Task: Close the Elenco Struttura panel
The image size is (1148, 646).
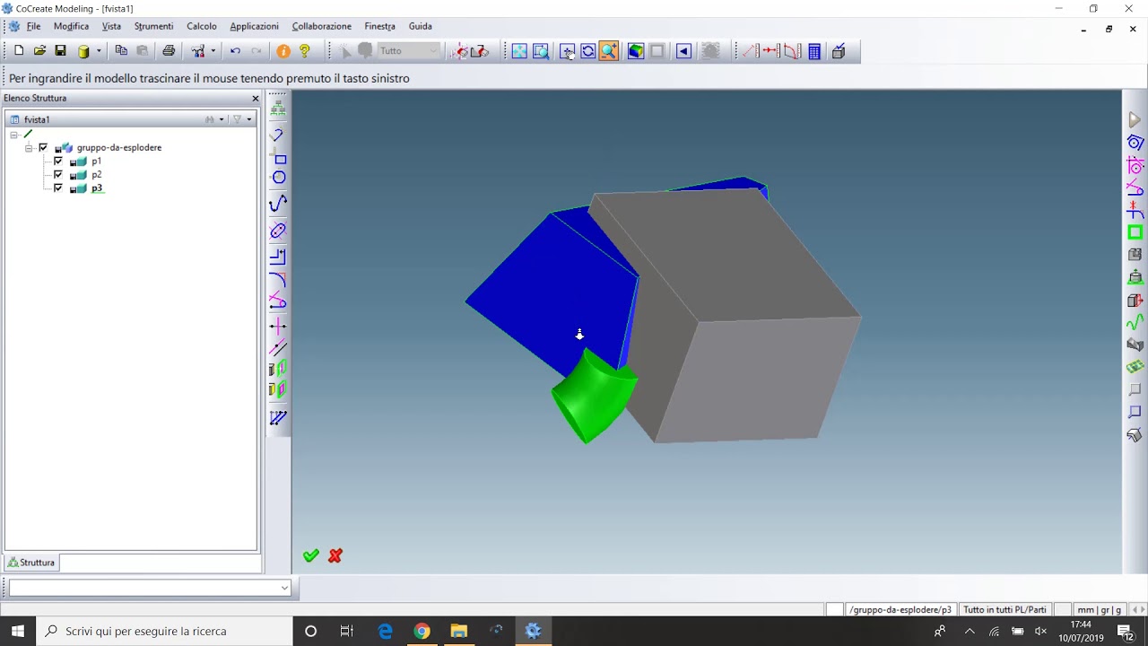Action: (x=256, y=99)
